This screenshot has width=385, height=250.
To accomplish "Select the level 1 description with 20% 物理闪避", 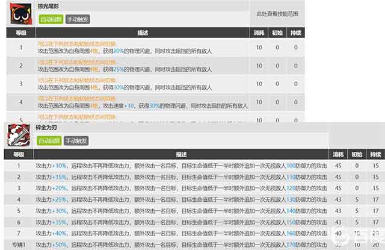I will click(125, 48).
